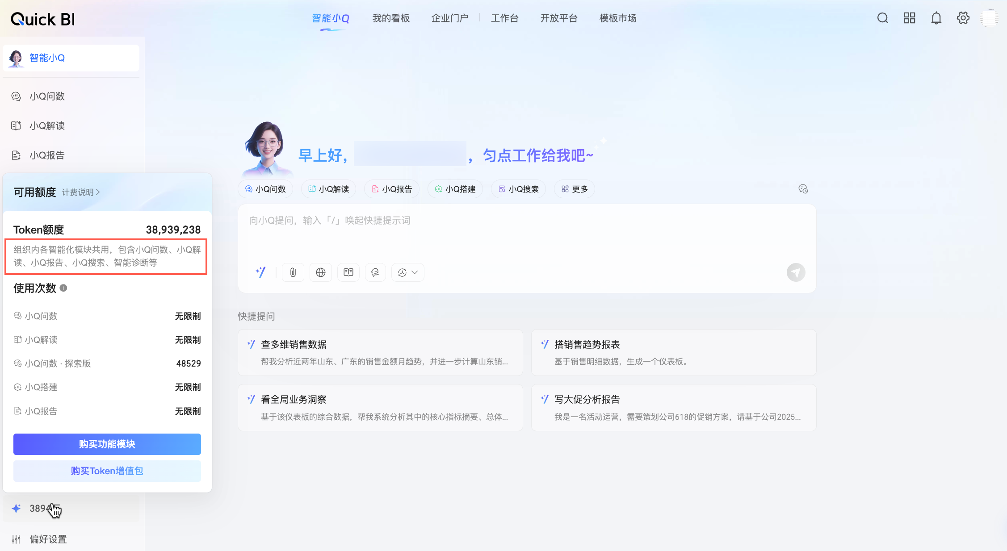Screen dimensions: 1007x551
Task: Click the four-squares apps grid icon
Action: [909, 18]
